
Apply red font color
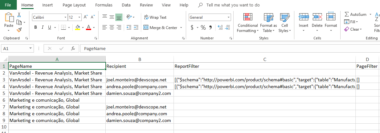click(89, 27)
